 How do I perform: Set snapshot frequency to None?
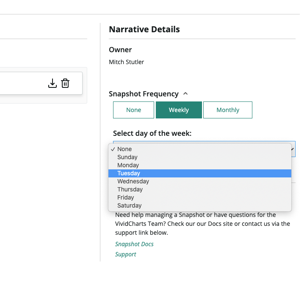133,110
